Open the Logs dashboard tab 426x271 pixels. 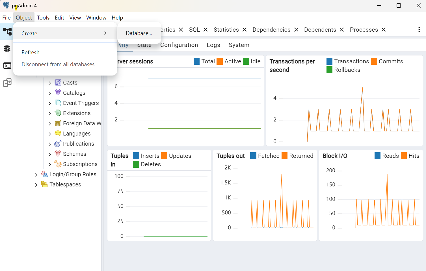(213, 45)
